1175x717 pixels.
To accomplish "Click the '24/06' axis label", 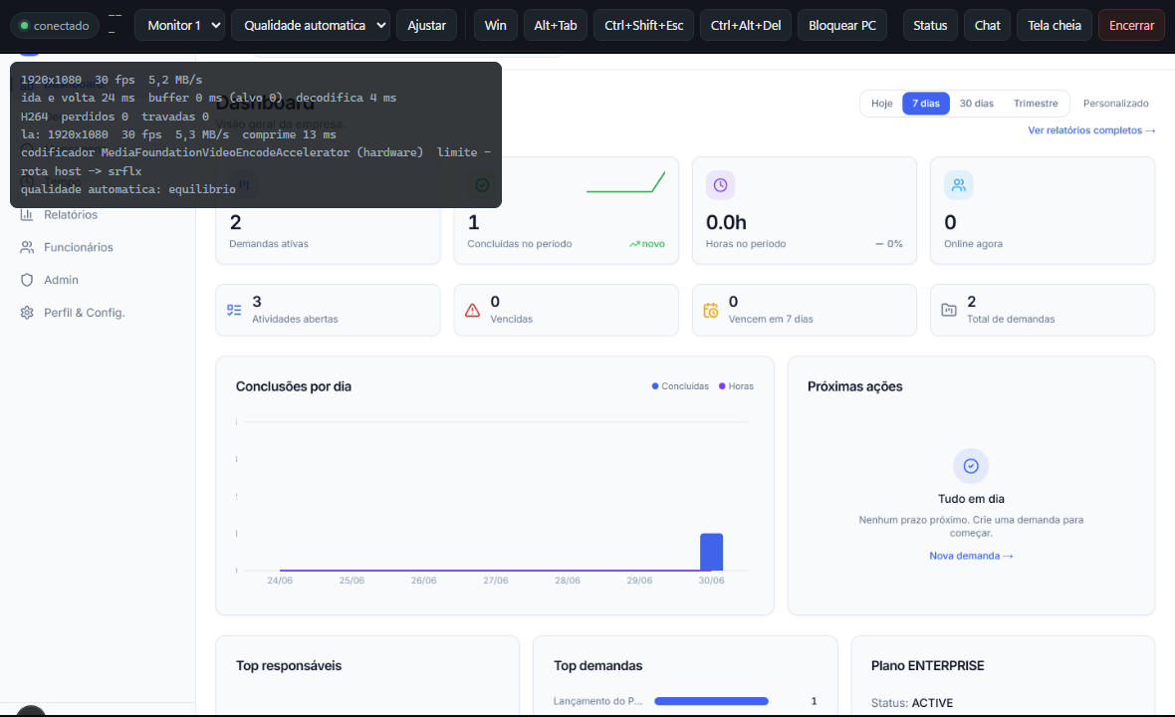I will [280, 581].
